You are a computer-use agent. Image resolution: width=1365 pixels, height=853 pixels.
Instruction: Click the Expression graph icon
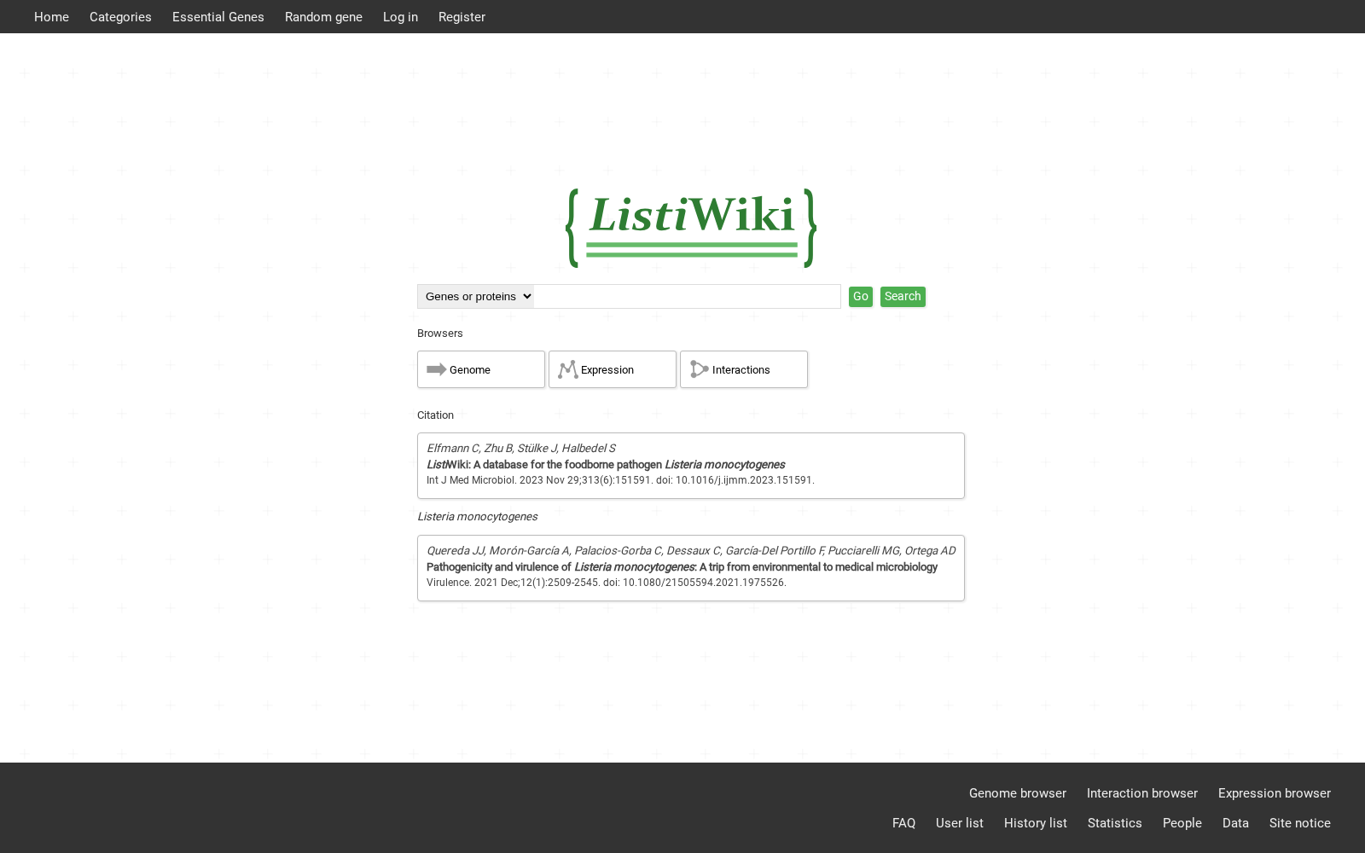click(x=568, y=369)
